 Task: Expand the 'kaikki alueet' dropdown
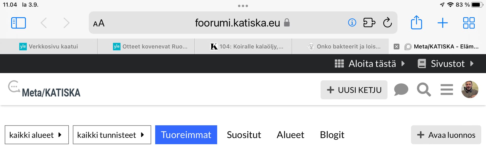tap(37, 135)
